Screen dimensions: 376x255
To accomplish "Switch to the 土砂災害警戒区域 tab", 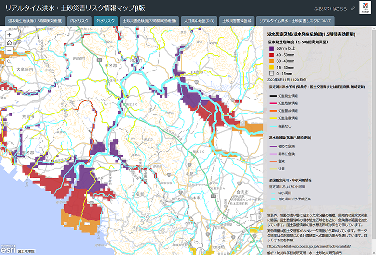I will [x=237, y=21].
